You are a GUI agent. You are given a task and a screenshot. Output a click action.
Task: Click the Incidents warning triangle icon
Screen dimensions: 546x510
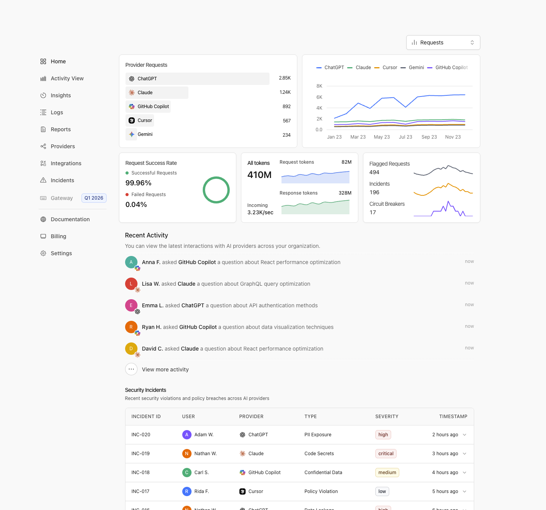[43, 180]
